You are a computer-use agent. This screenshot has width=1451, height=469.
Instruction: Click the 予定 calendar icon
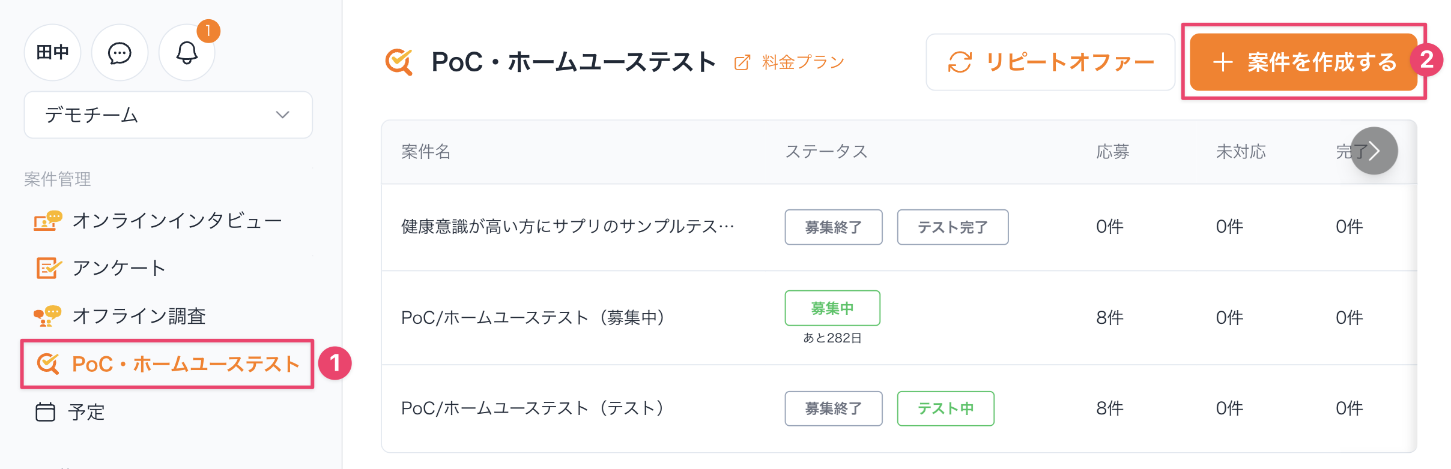(46, 412)
